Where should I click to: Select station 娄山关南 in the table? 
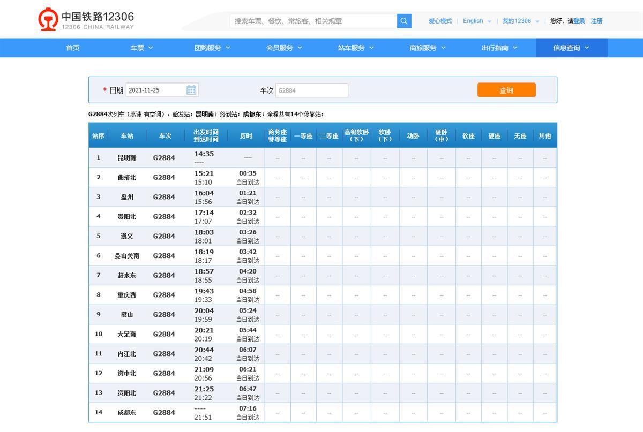click(x=127, y=256)
